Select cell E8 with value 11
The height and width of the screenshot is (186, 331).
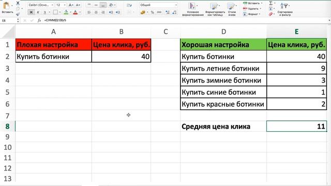(296, 126)
